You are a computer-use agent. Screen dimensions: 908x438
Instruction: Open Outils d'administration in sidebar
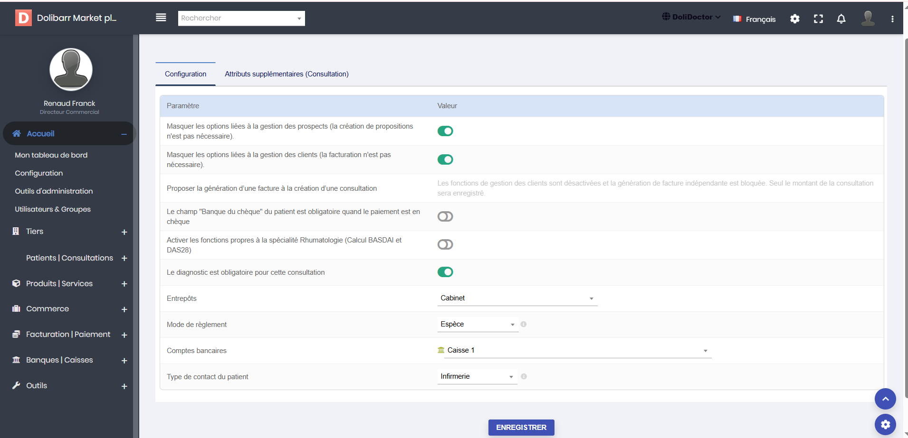click(x=54, y=191)
